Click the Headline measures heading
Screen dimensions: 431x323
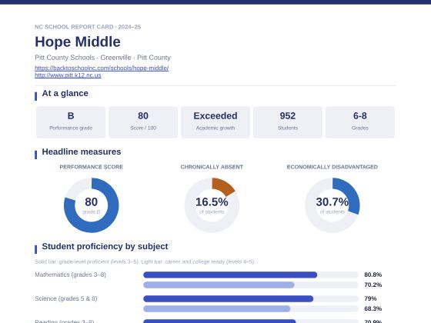pyautogui.click(x=82, y=152)
